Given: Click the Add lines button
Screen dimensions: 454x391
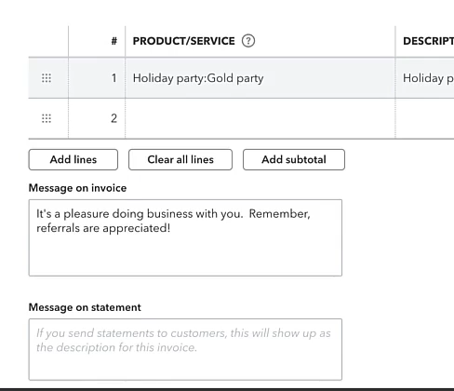Looking at the screenshot, I should pos(73,159).
